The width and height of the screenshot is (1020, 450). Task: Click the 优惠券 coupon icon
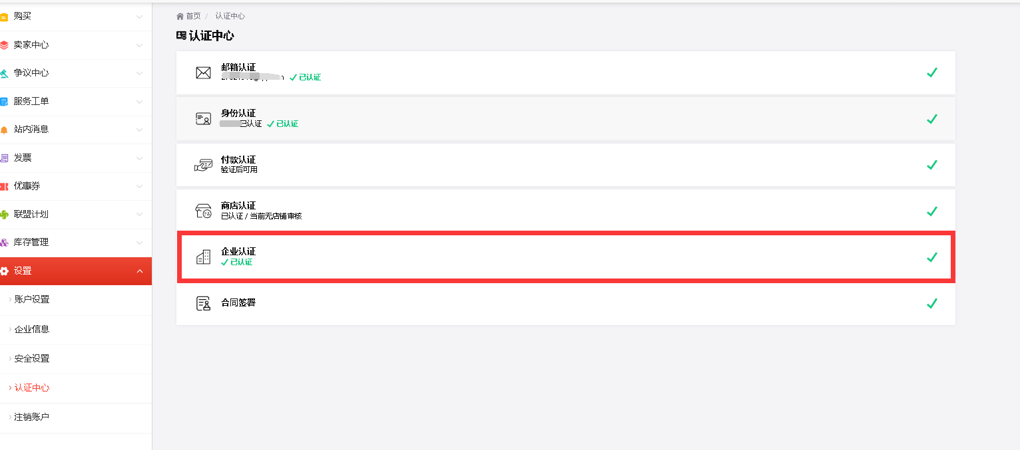[x=4, y=186]
